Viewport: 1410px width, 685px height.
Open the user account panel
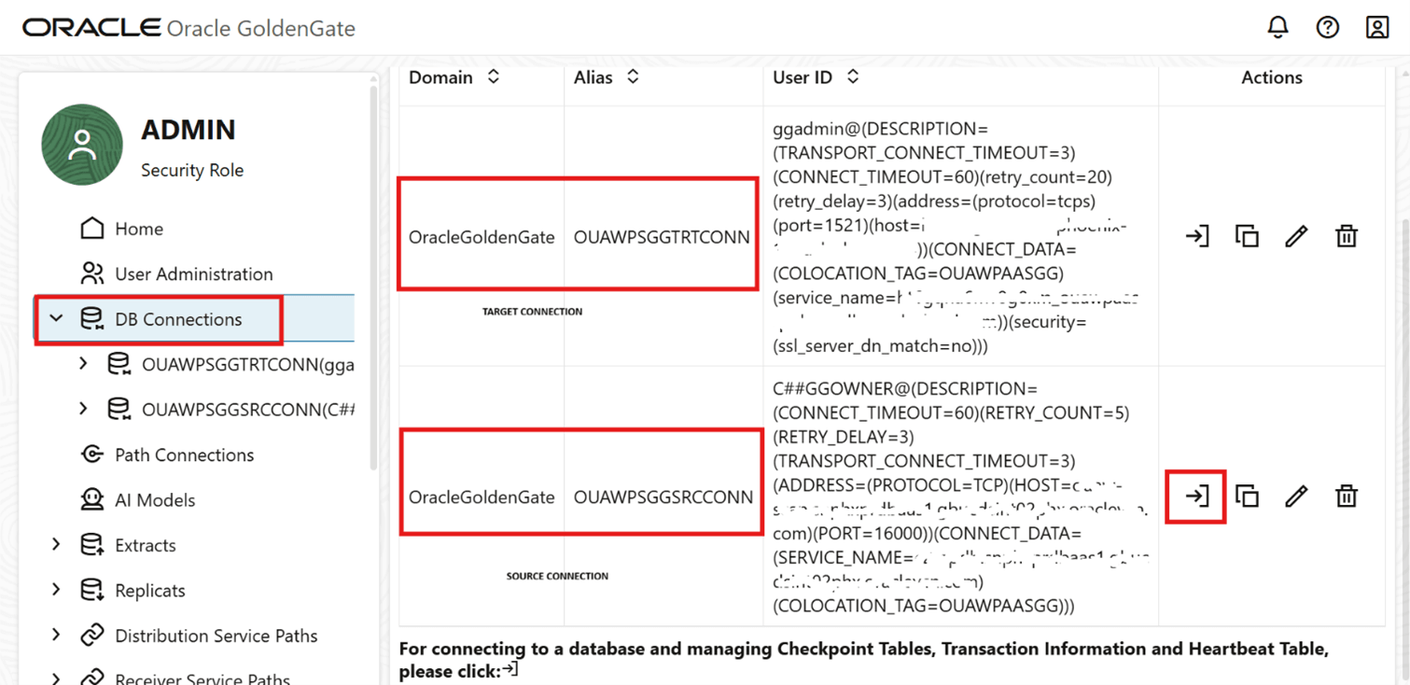(x=1377, y=27)
